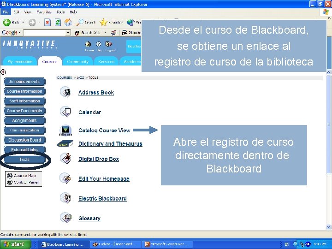Click the Media globe toolbar icon
This screenshot has height=249, width=332.
[x=130, y=22]
